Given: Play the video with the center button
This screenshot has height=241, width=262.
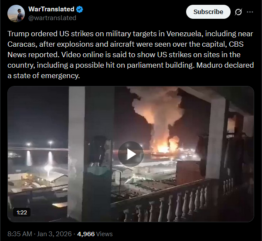Looking at the screenshot, I should [131, 154].
